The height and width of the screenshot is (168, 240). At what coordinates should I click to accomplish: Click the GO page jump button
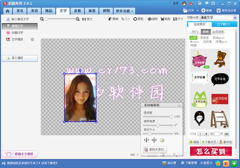(226, 134)
